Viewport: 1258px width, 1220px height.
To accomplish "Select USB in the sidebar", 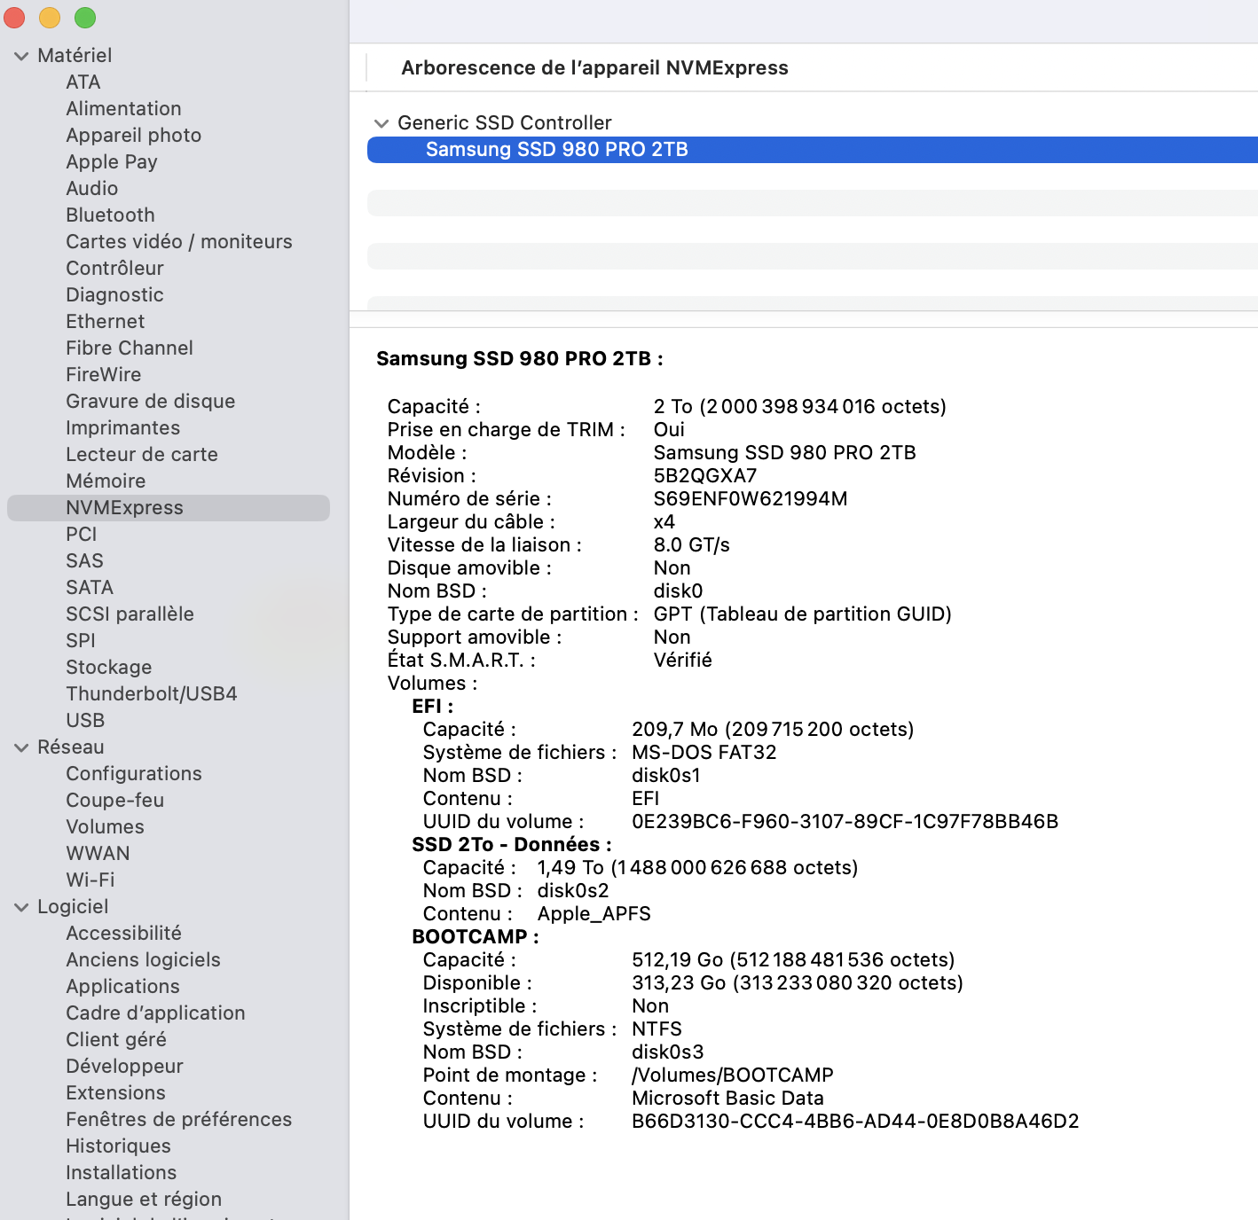I will pos(85,720).
